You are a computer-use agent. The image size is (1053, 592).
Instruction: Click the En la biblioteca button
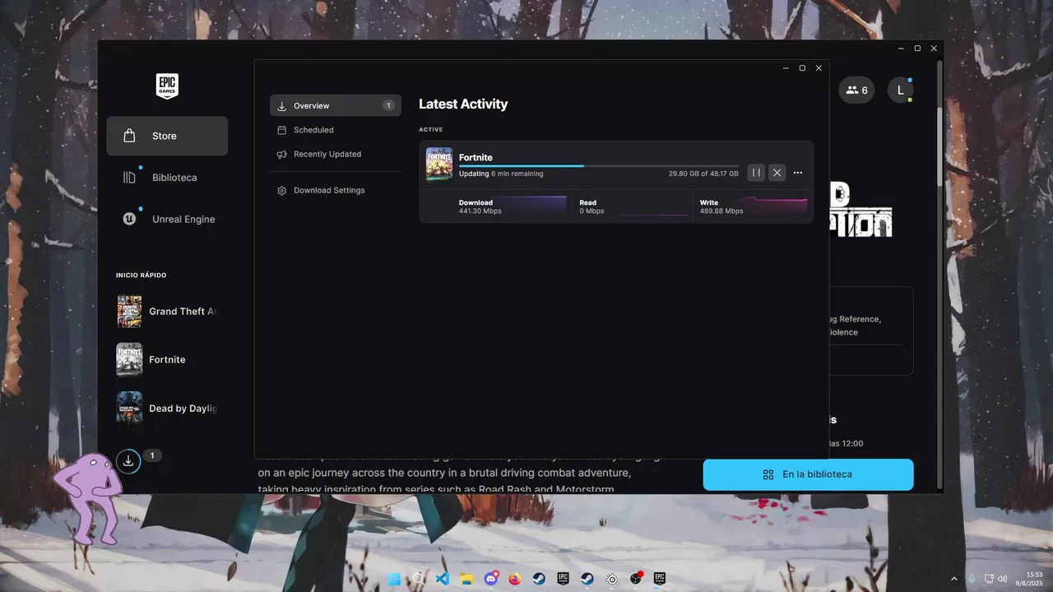808,474
